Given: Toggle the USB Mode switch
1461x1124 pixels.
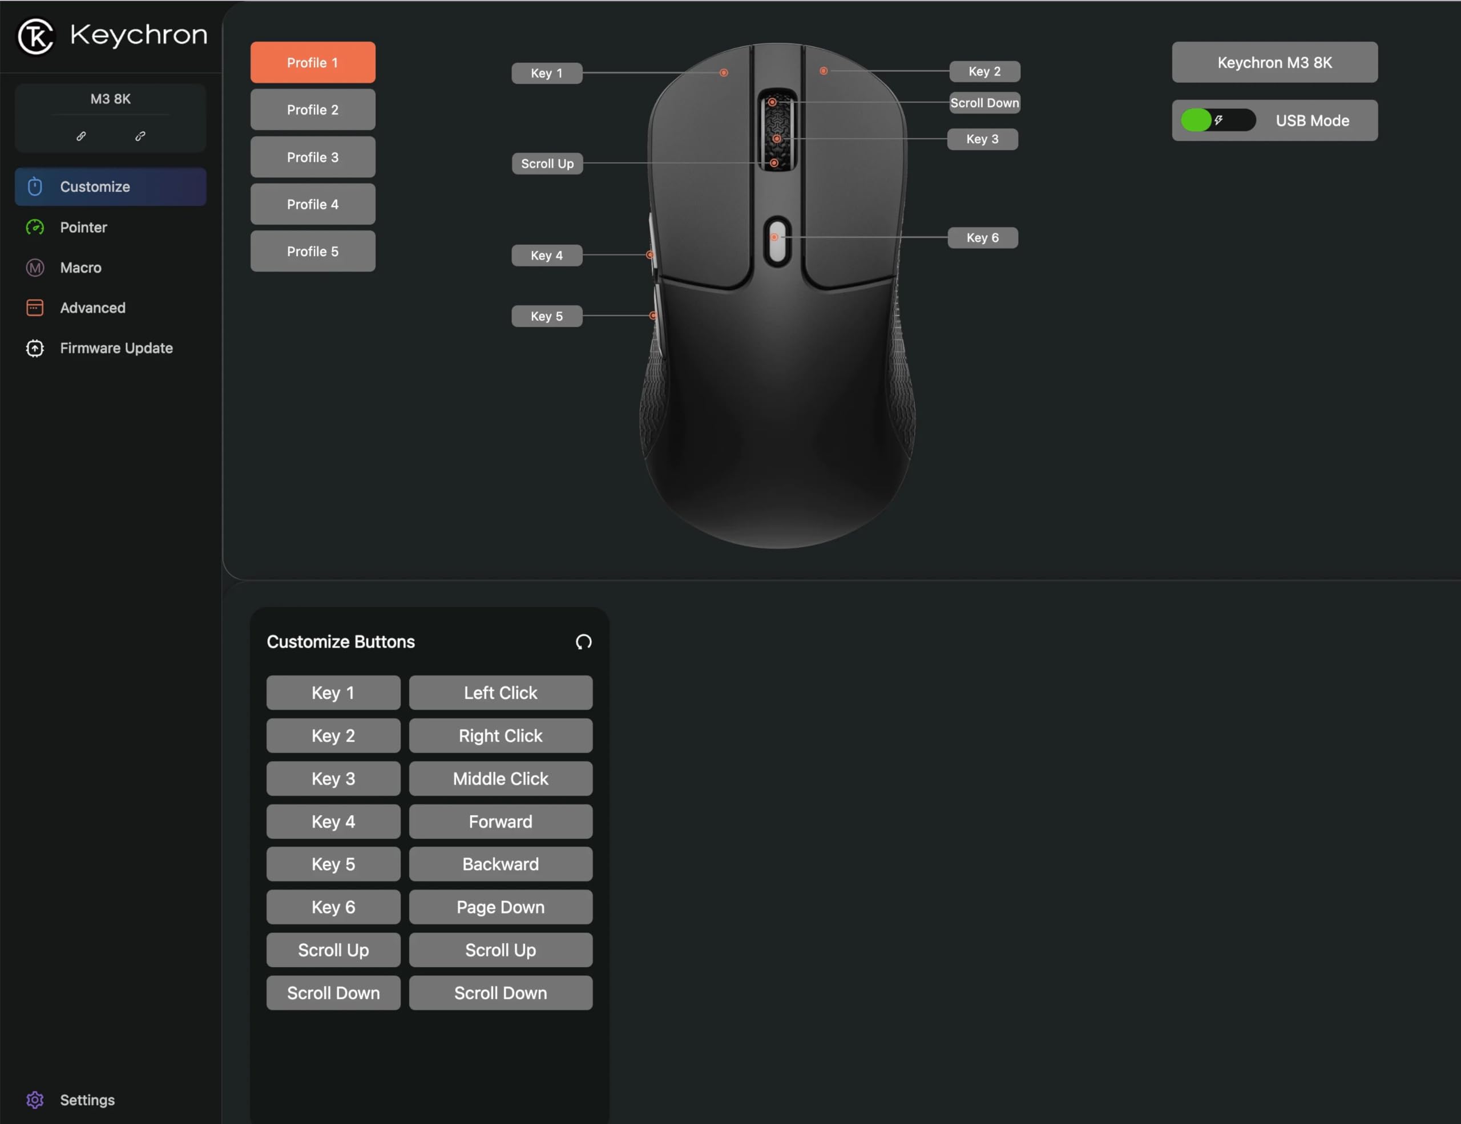Looking at the screenshot, I should (1218, 120).
